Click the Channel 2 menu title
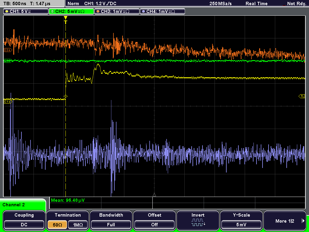Image resolution: width=309 pixels, height=232 pixels. tap(14, 205)
